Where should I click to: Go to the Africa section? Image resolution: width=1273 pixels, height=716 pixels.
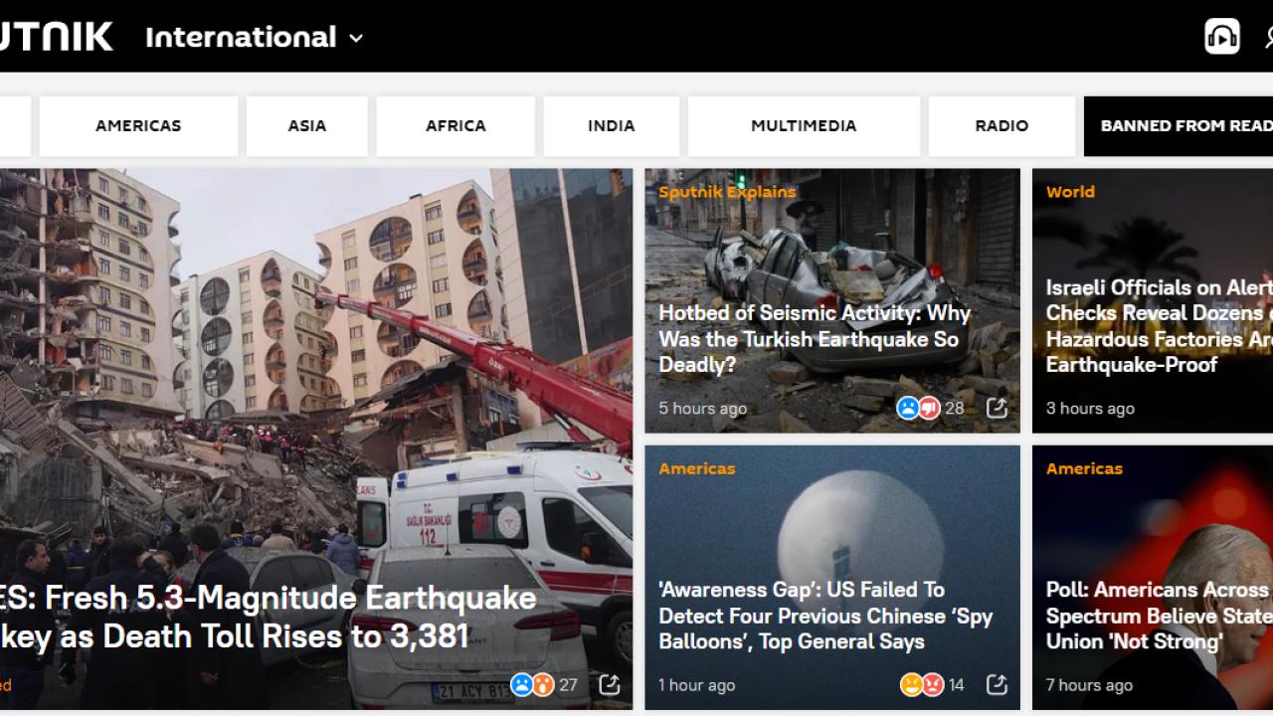tap(455, 126)
